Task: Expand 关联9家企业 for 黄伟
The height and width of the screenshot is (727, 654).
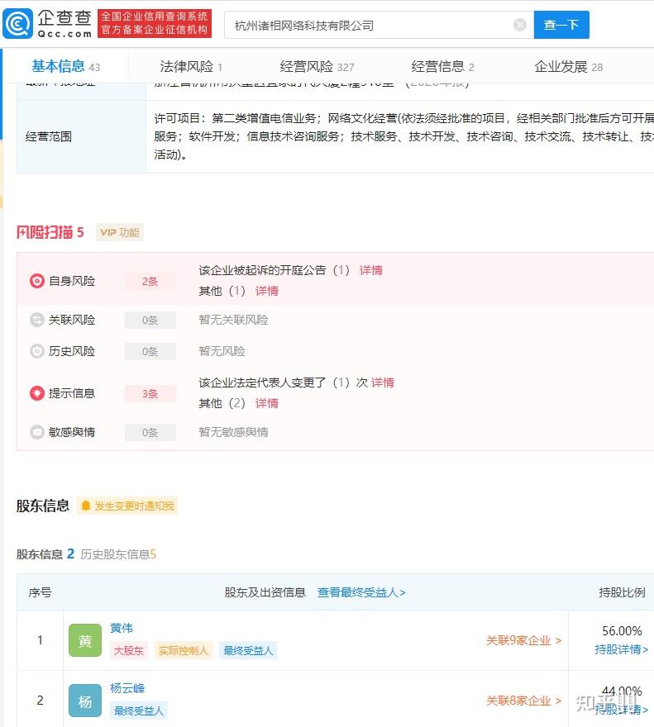Action: pos(523,640)
